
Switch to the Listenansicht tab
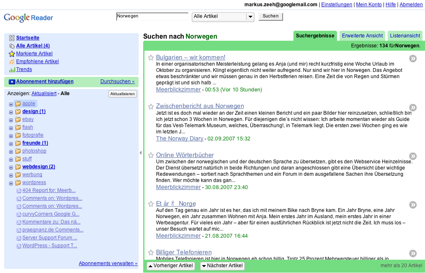(x=405, y=36)
